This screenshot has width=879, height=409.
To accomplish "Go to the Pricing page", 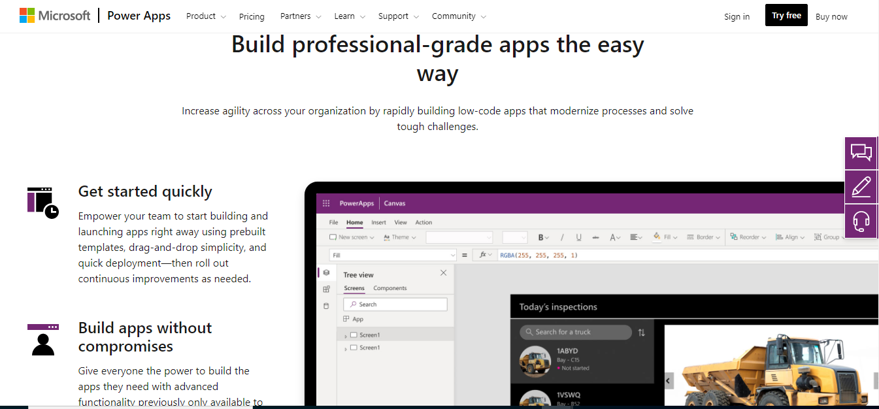I will pos(252,16).
